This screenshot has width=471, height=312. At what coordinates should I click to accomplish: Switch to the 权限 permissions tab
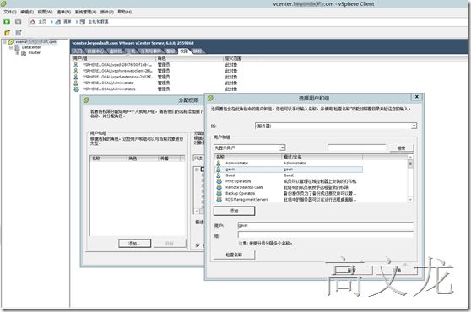(184, 51)
